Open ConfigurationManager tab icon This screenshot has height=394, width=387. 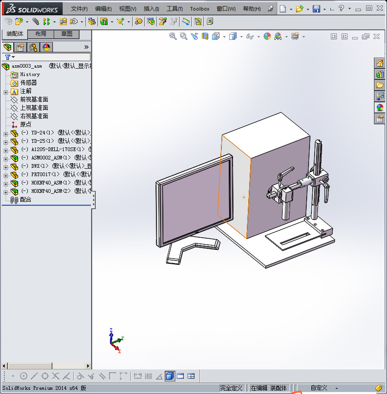(x=33, y=47)
